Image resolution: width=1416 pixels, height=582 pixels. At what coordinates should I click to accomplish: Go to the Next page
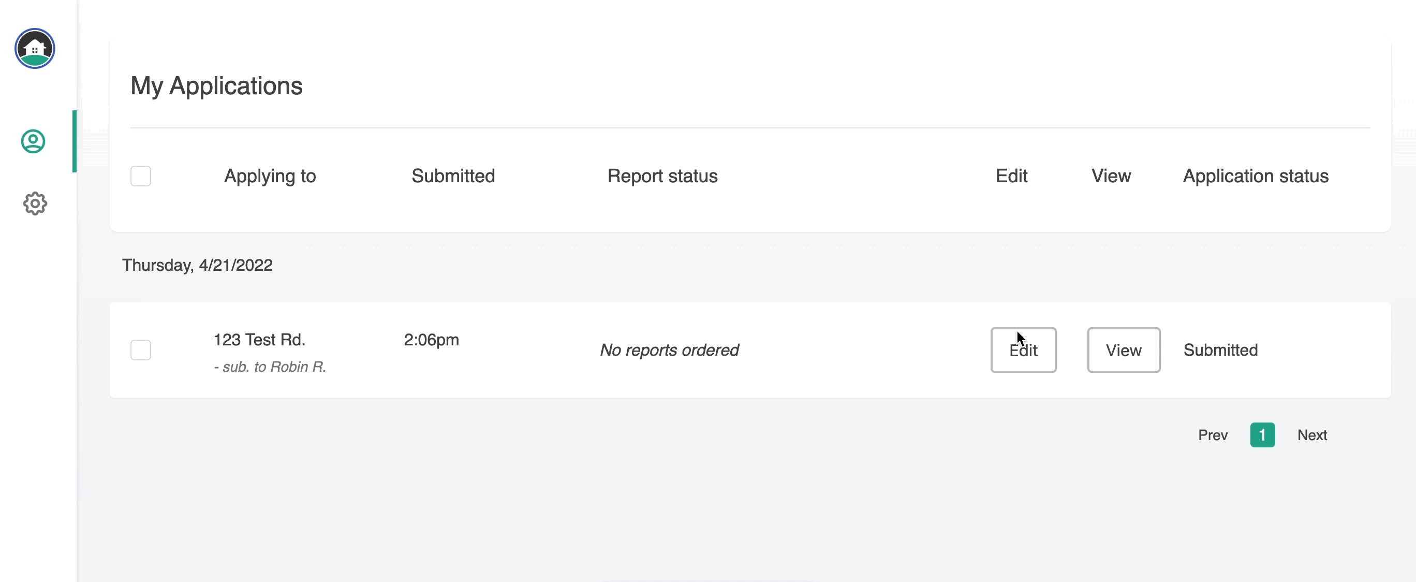[1312, 435]
